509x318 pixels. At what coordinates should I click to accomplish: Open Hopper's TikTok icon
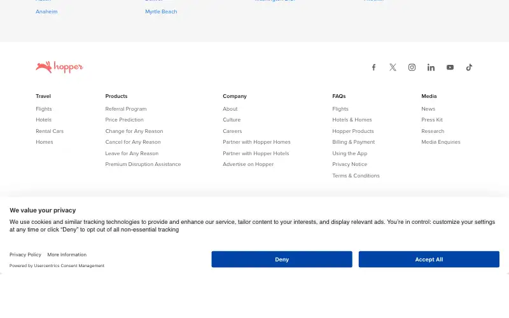[x=469, y=67]
